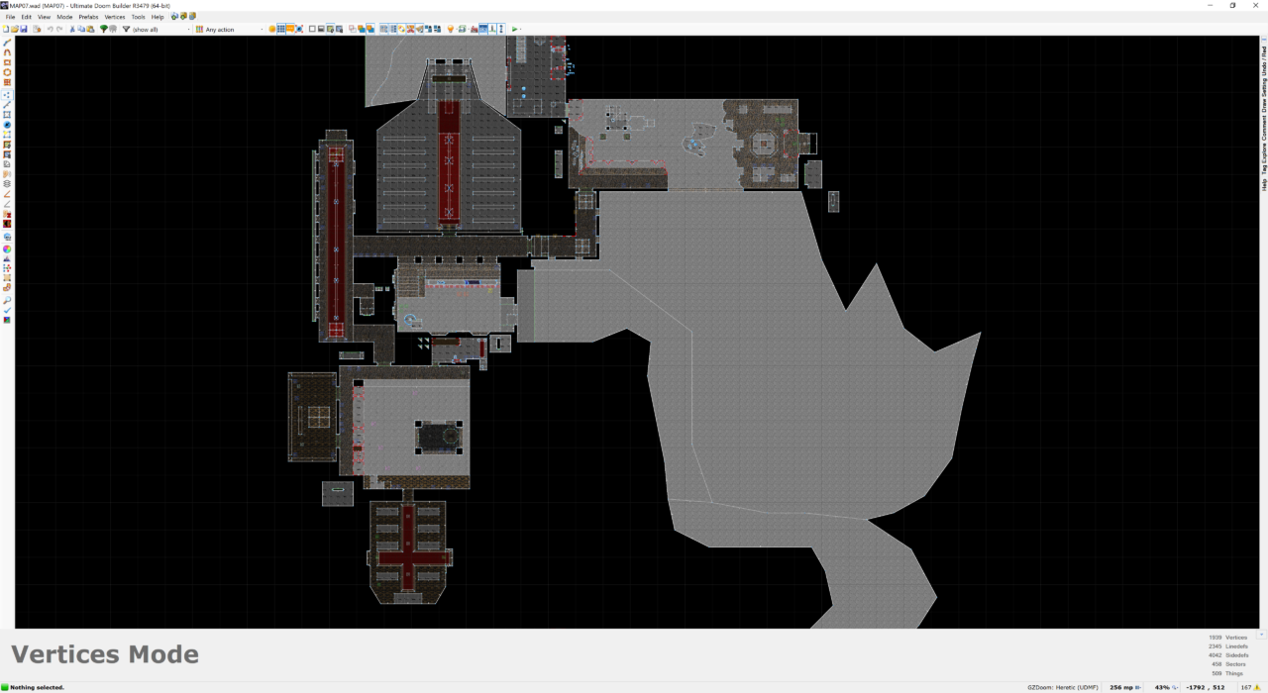Click the Test Map green play button
The height and width of the screenshot is (693, 1268).
coord(514,30)
